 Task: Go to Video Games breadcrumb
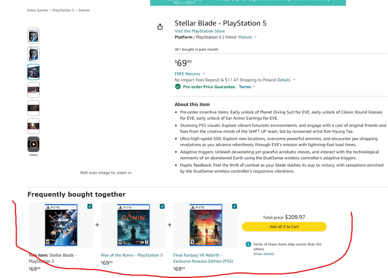(x=37, y=10)
